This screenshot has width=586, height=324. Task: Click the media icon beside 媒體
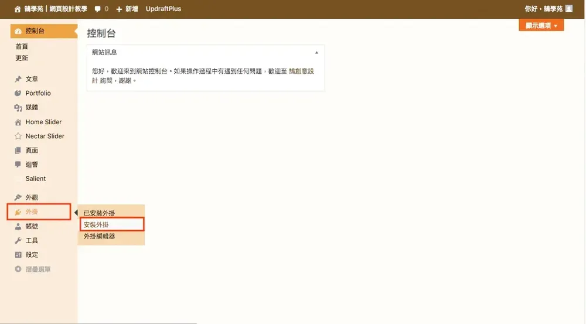point(18,108)
